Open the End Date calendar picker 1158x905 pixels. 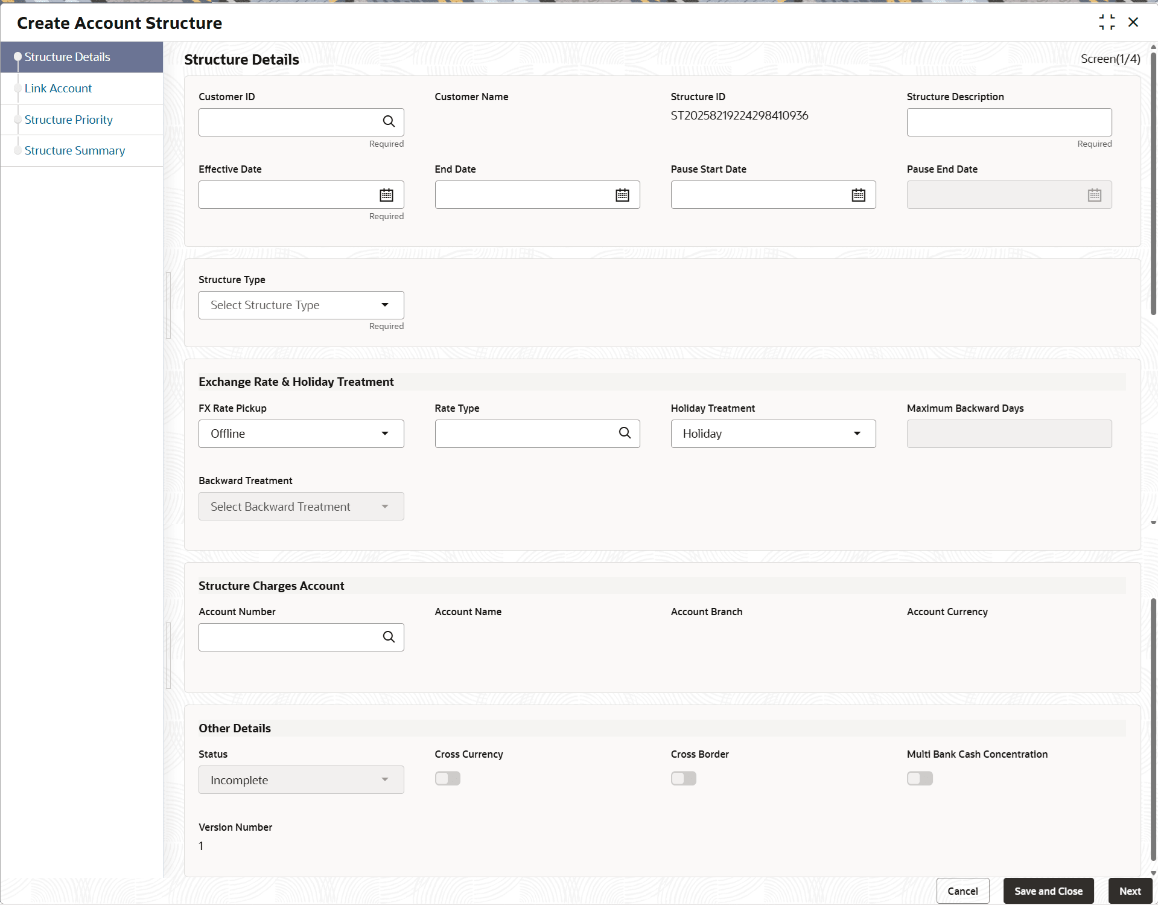pos(622,195)
